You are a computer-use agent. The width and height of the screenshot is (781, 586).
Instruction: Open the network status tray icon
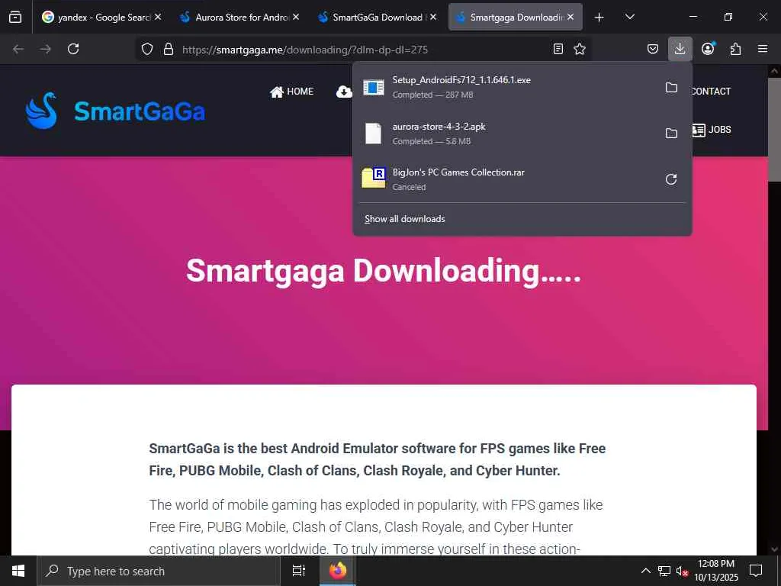664,571
